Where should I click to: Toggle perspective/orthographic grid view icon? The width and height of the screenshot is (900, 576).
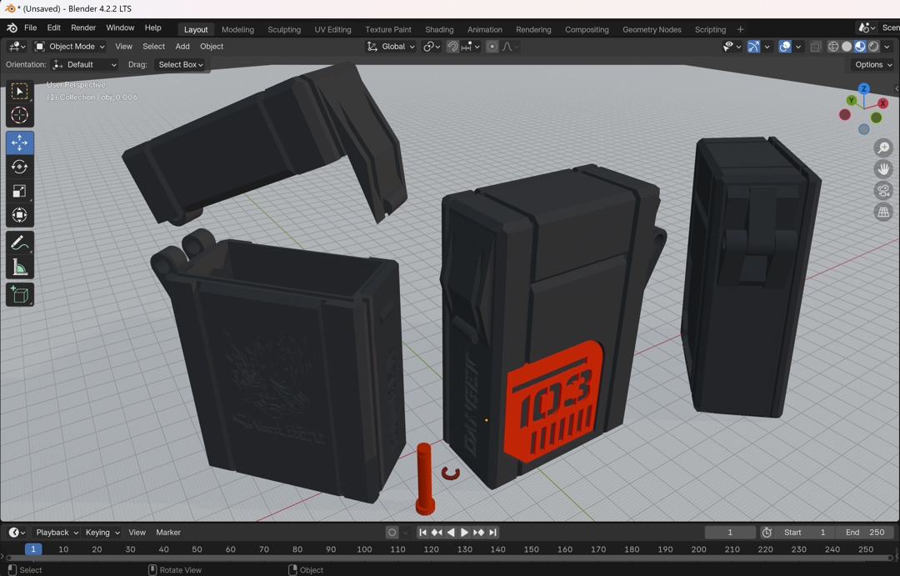coord(883,213)
